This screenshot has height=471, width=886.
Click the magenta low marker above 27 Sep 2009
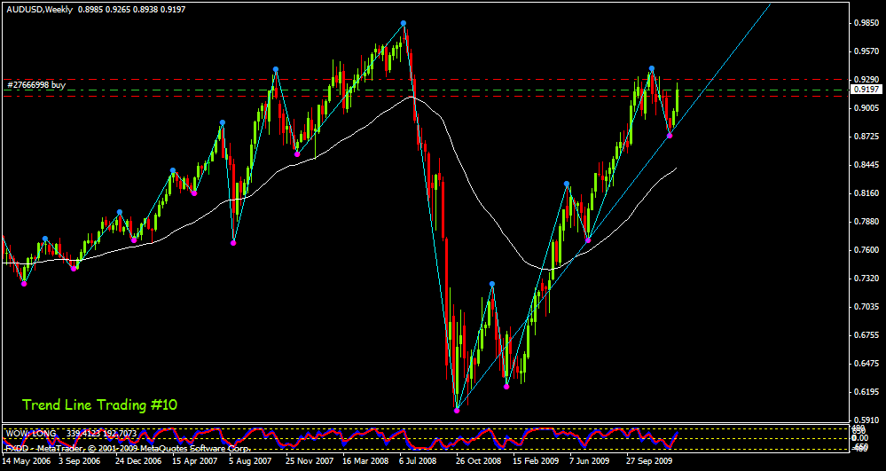[670, 135]
